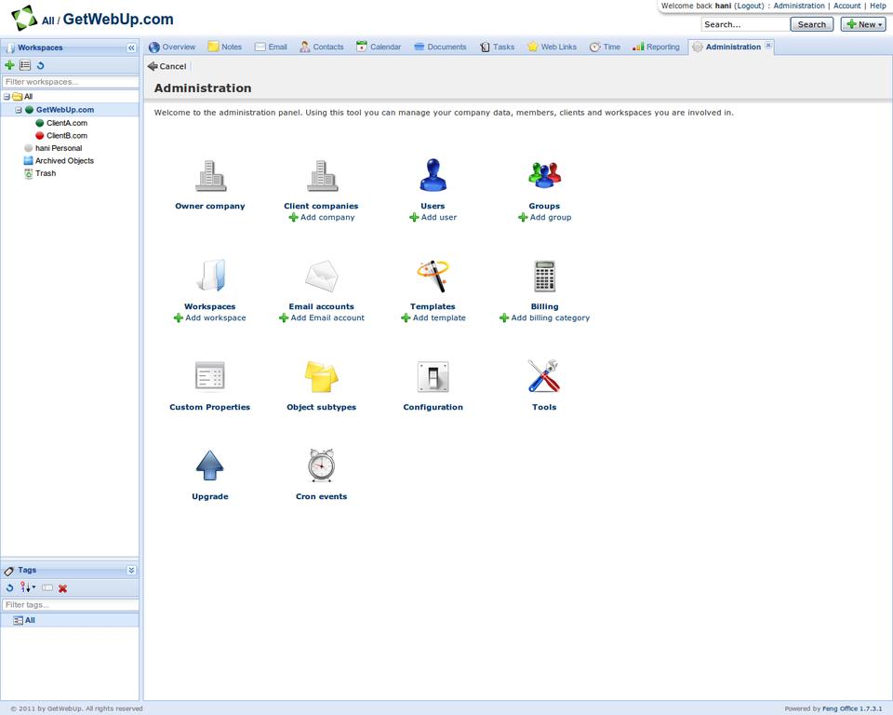893x715 pixels.
Task: Switch to the Documents tab
Action: (x=440, y=47)
